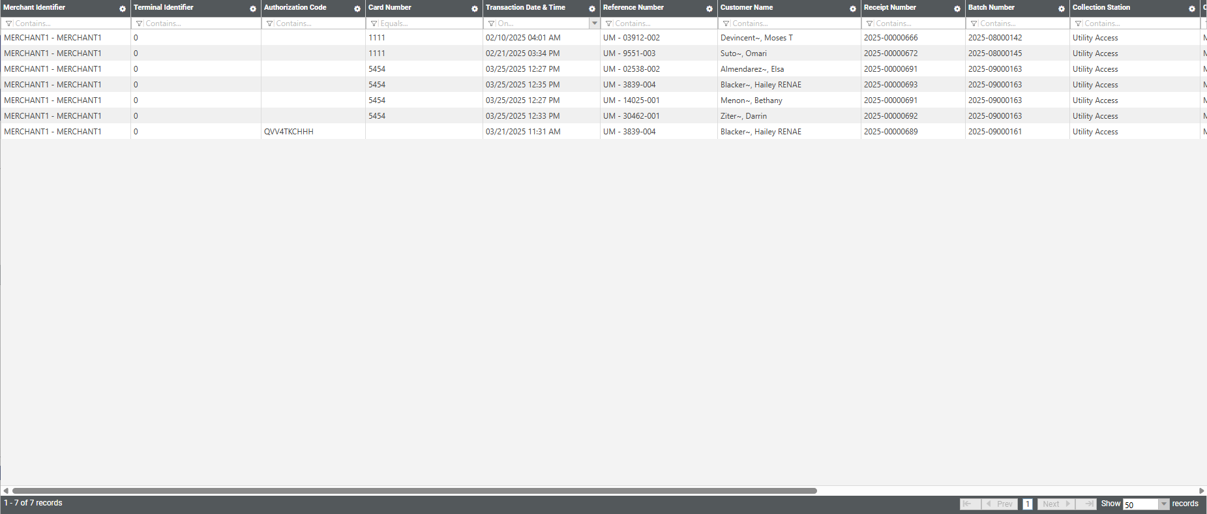This screenshot has height=514, width=1207.
Task: Go to first page button
Action: point(970,504)
